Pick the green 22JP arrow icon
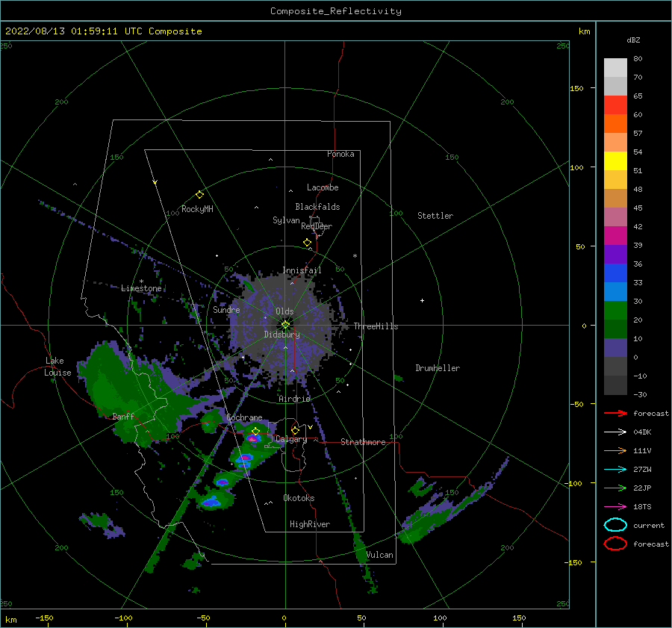Image resolution: width=672 pixels, height=628 pixels. 615,488
